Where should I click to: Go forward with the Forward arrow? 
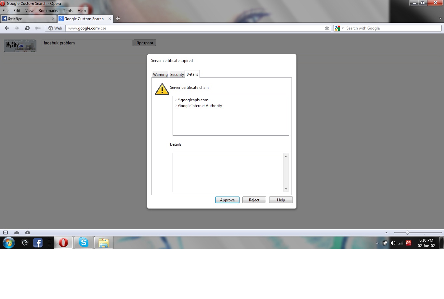click(17, 28)
